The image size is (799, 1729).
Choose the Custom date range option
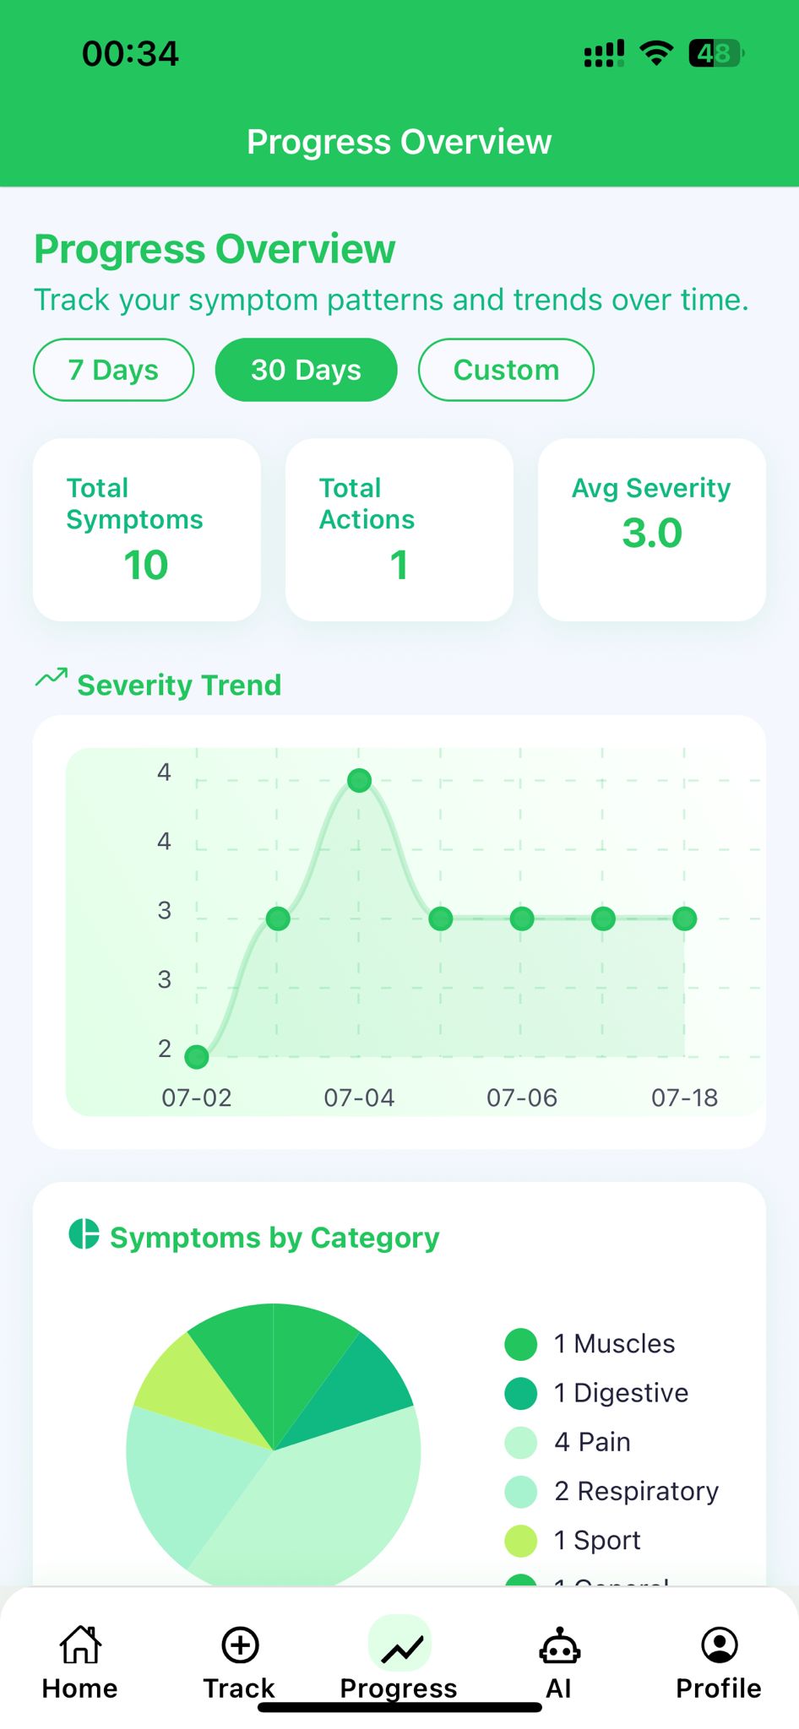506,370
